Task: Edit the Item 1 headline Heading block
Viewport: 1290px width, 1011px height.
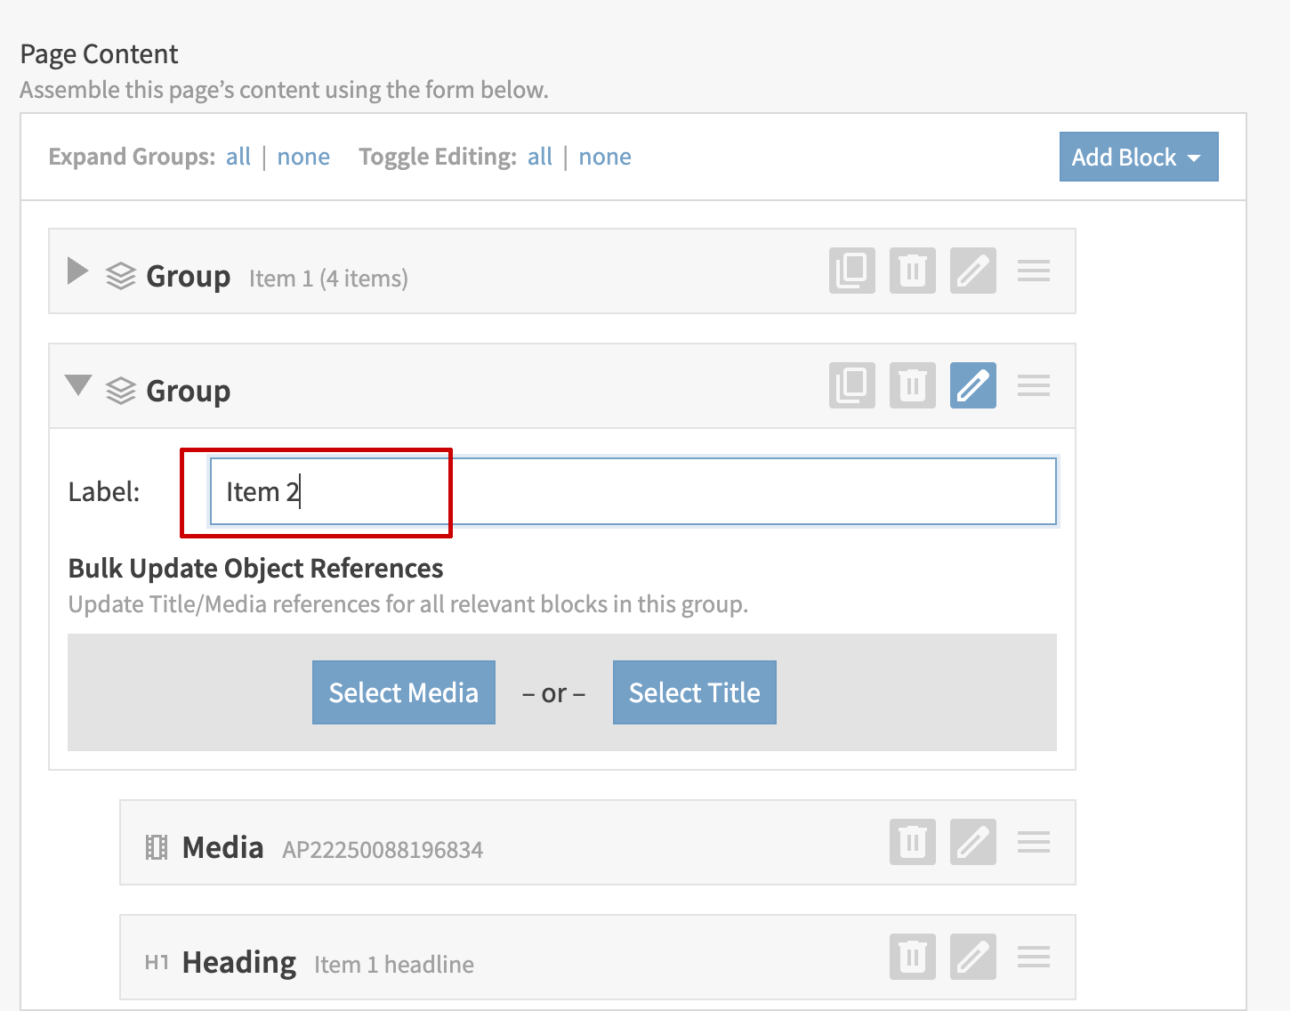Action: click(972, 957)
